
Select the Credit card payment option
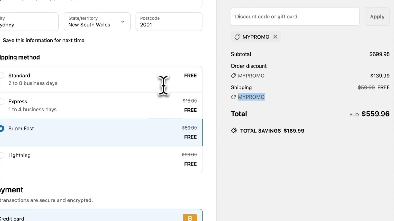pos(12,219)
